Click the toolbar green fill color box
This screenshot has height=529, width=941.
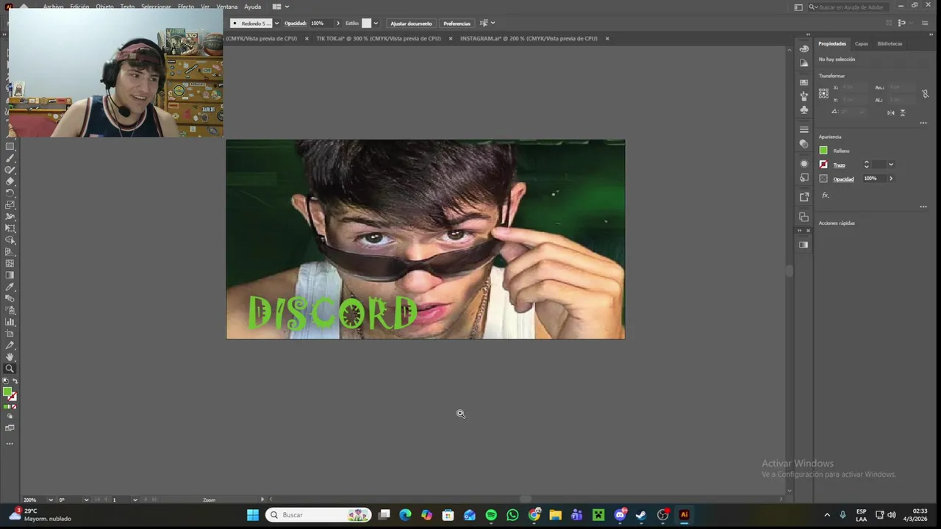(x=7, y=392)
